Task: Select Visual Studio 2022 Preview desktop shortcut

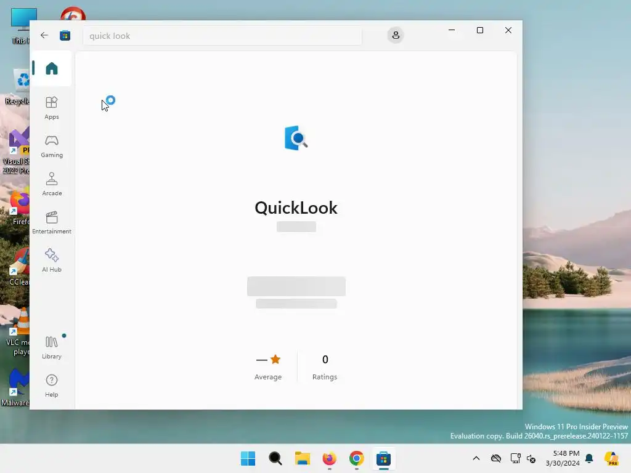Action: (x=16, y=151)
